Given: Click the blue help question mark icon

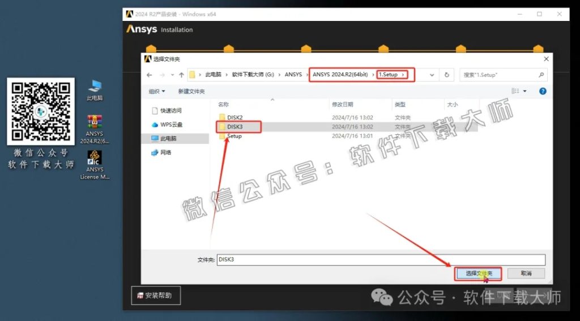Looking at the screenshot, I should [543, 91].
